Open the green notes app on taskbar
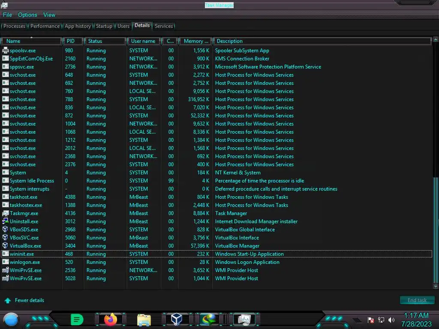Image resolution: width=439 pixels, height=329 pixels. 77,320
